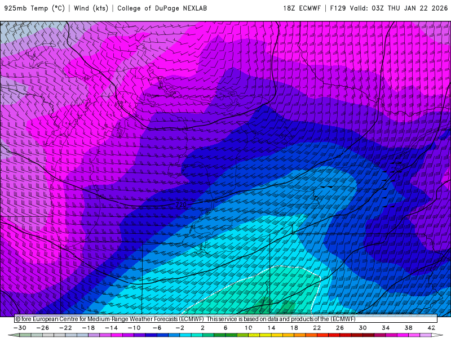The height and width of the screenshot is (338, 451).
Task: Click the "10" colorbar label
Action: click(249, 328)
